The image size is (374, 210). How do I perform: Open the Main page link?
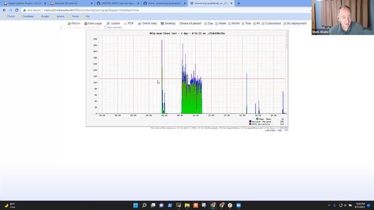click(93, 23)
